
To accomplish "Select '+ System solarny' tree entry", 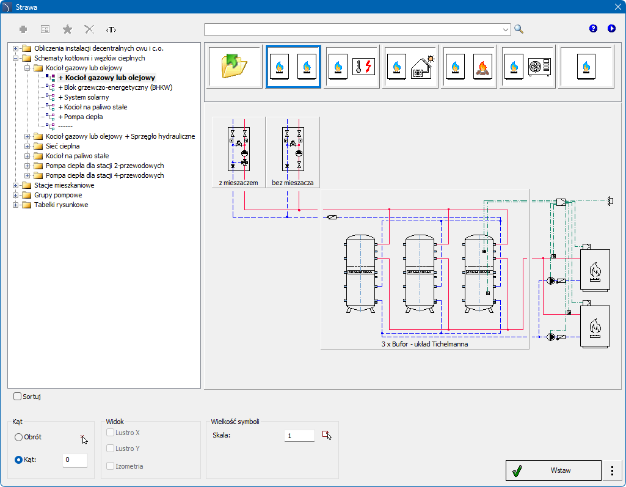I will tap(84, 97).
